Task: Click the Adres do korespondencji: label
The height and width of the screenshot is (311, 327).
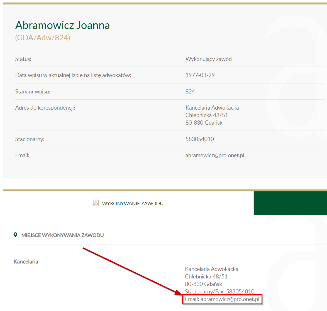Action: pyautogui.click(x=45, y=108)
